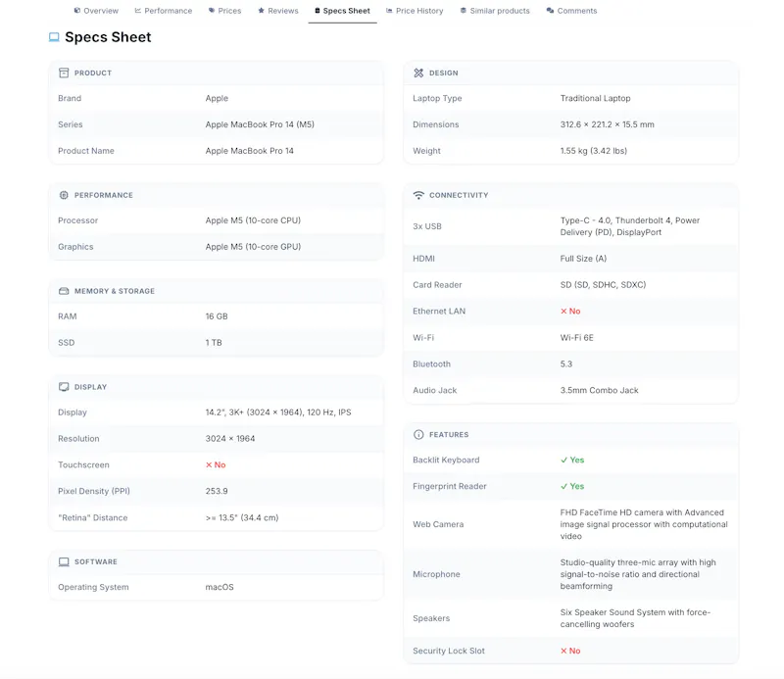View the Similar products tab
784x679 pixels.
(495, 11)
